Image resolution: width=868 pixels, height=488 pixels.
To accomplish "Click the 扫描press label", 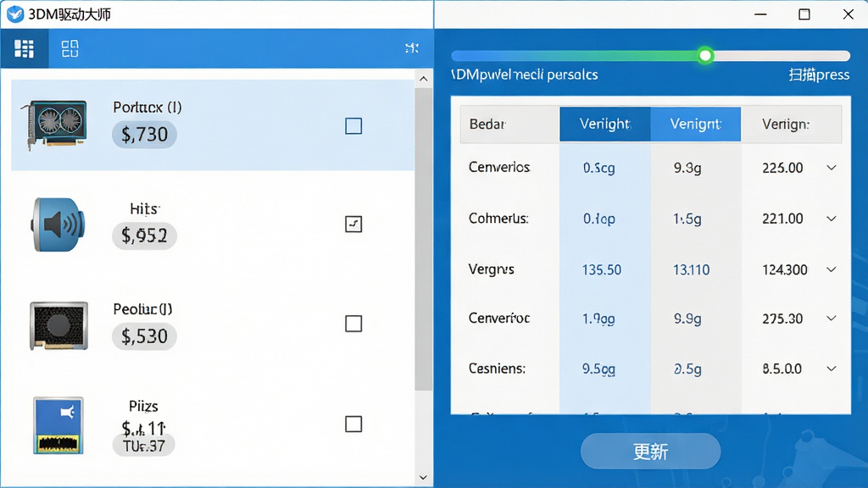I will coord(819,75).
